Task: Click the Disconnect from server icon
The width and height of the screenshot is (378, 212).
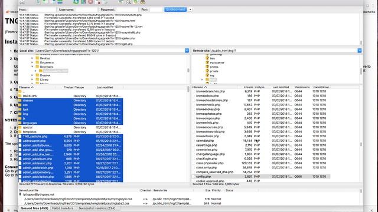Action: click(98, 2)
